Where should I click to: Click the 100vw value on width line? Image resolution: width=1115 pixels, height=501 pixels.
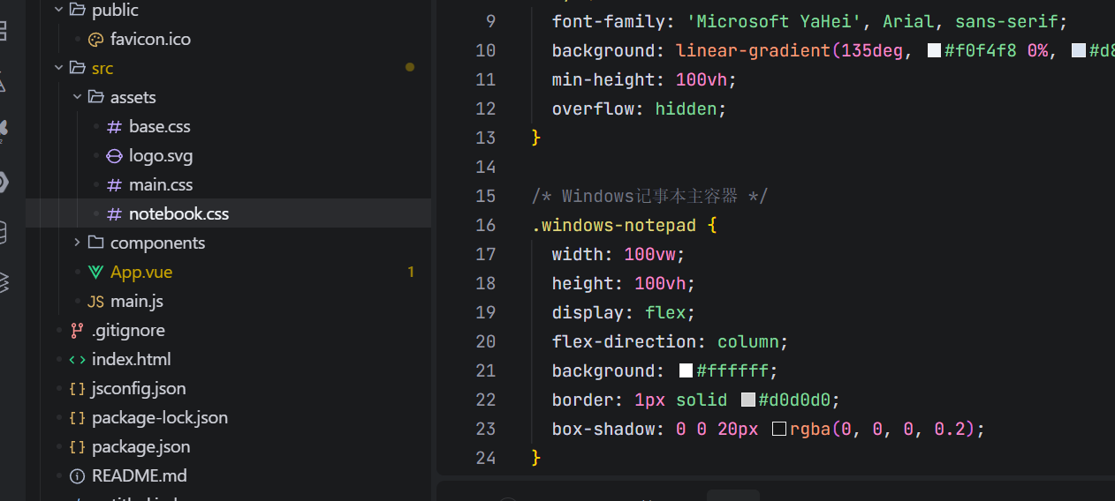[649, 254]
